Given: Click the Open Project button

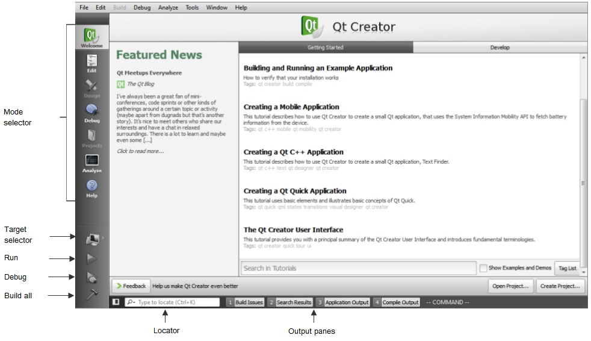Looking at the screenshot, I should point(510,286).
